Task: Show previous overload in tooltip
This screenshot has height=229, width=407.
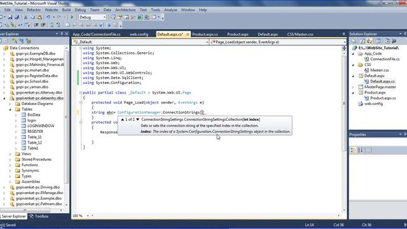Action: click(x=123, y=120)
